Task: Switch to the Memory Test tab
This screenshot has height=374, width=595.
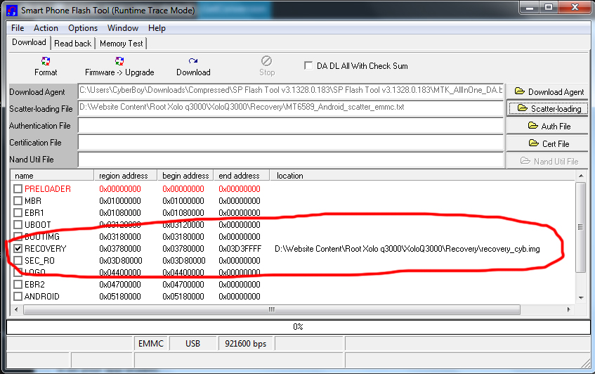Action: pyautogui.click(x=122, y=44)
